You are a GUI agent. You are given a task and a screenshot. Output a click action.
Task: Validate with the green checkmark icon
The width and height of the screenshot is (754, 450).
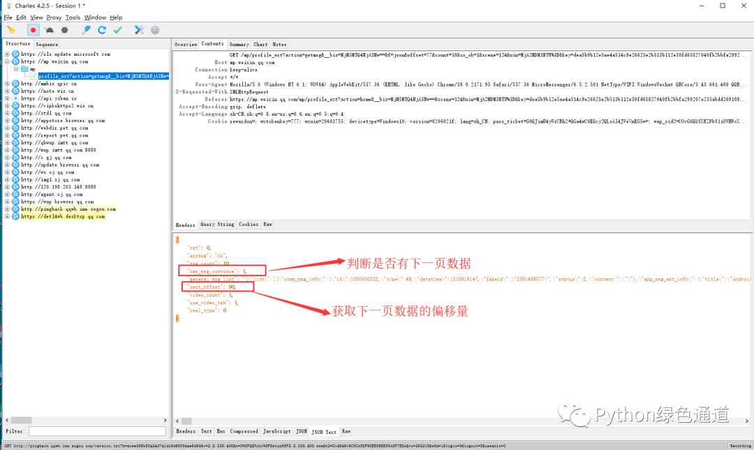pos(118,30)
